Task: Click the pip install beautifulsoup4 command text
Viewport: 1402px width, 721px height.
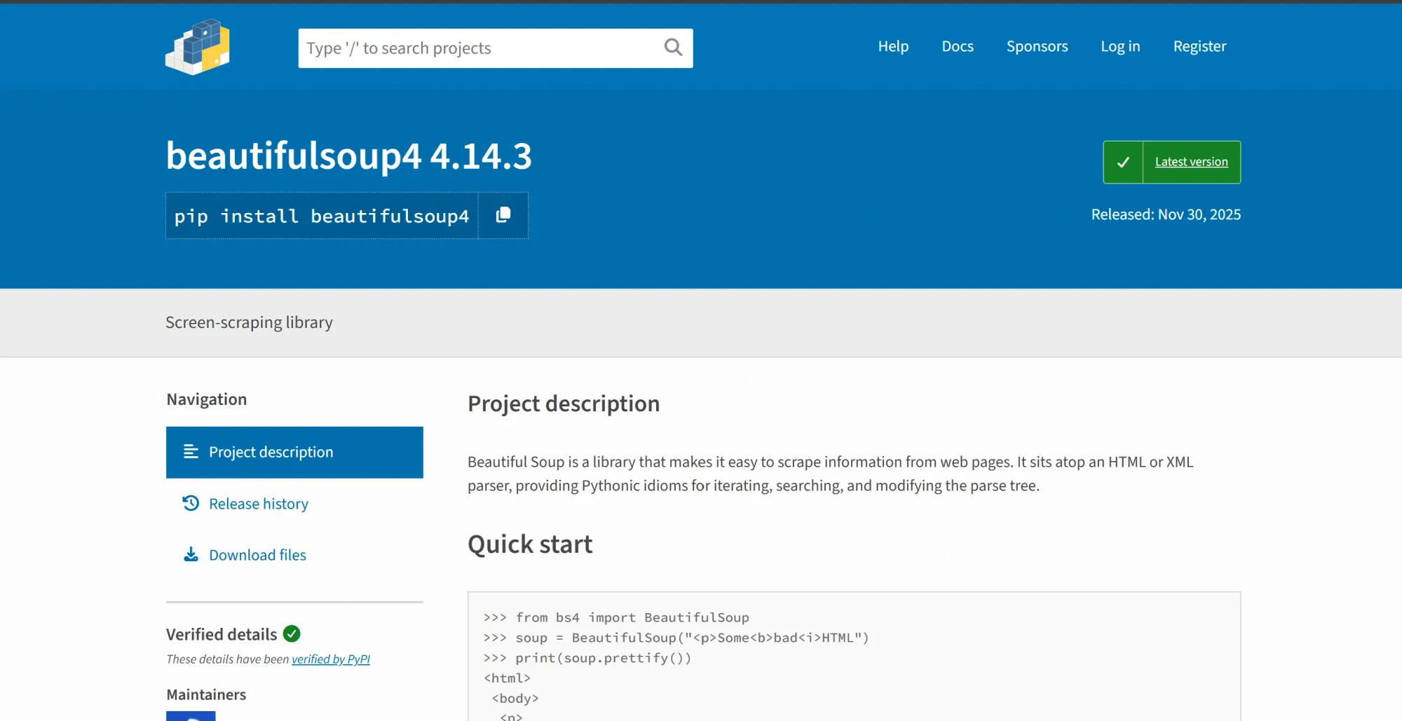Action: [x=322, y=216]
